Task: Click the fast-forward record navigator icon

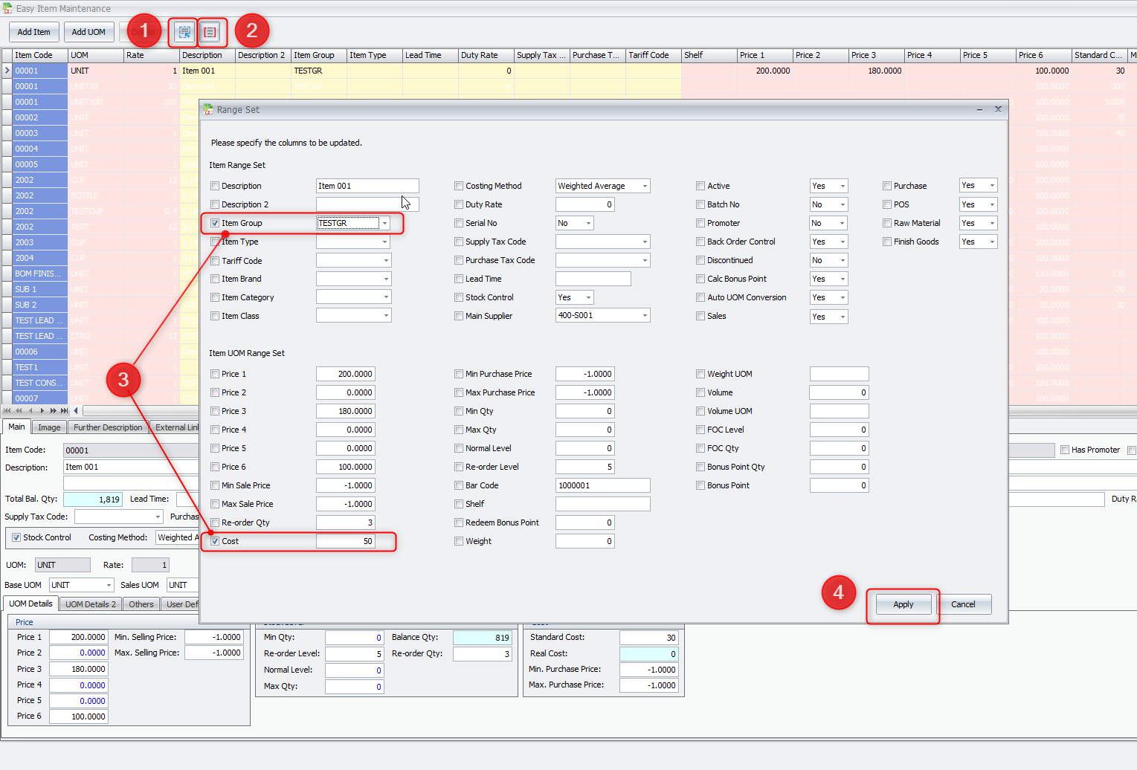Action: tap(53, 410)
